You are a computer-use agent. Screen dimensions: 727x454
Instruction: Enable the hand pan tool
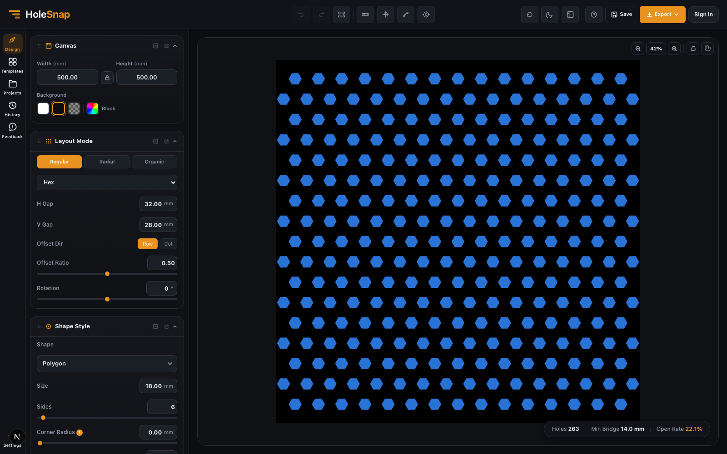coord(707,49)
